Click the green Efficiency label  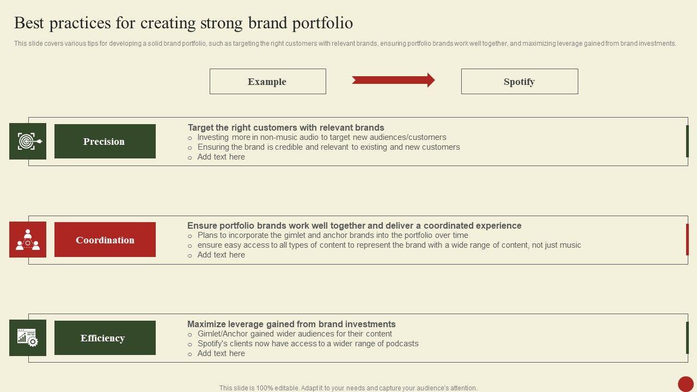point(105,338)
